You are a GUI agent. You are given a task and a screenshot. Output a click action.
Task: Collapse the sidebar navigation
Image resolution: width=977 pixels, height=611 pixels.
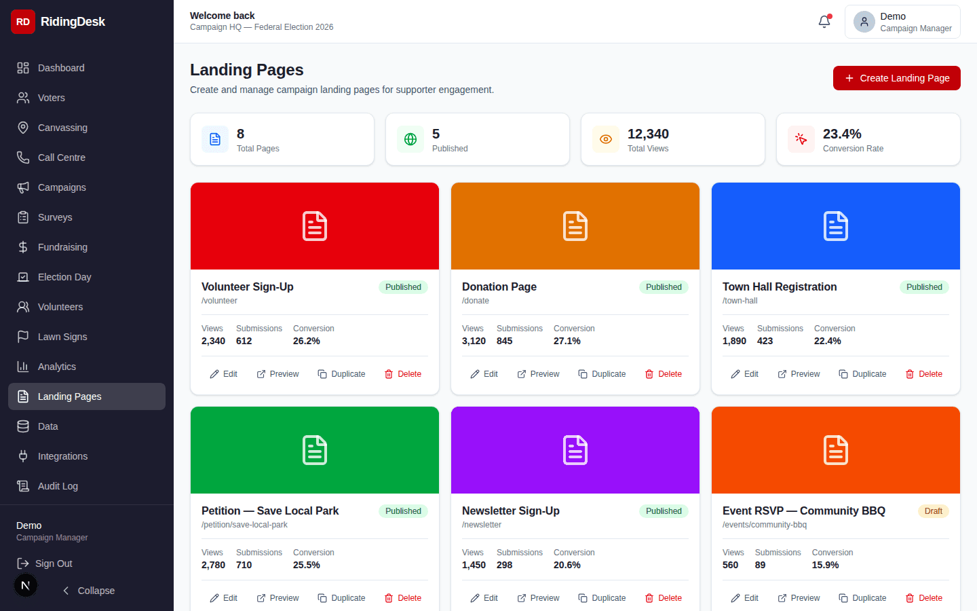88,591
